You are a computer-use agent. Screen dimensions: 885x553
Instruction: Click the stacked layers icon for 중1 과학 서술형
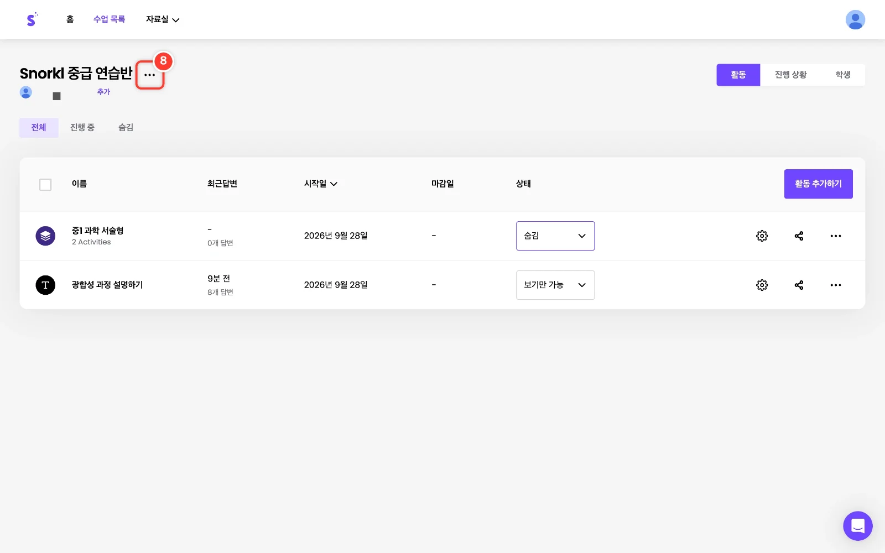(x=45, y=236)
